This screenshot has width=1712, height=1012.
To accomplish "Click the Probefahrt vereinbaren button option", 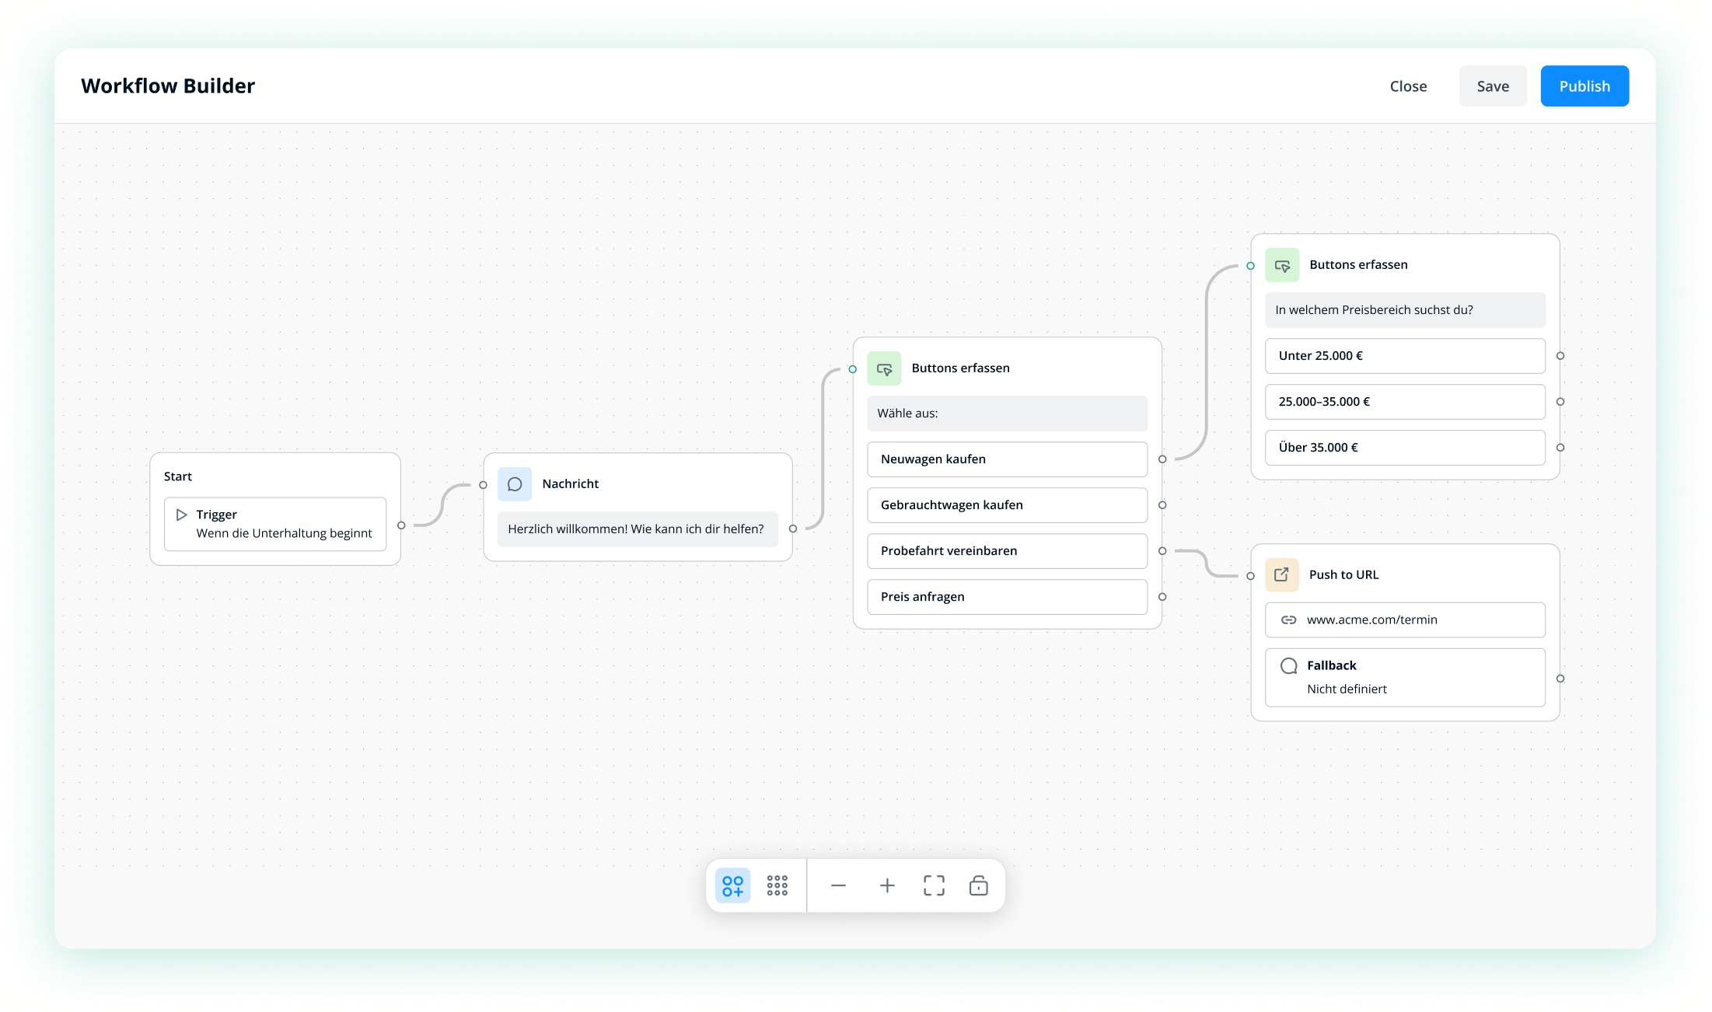I will (1006, 551).
